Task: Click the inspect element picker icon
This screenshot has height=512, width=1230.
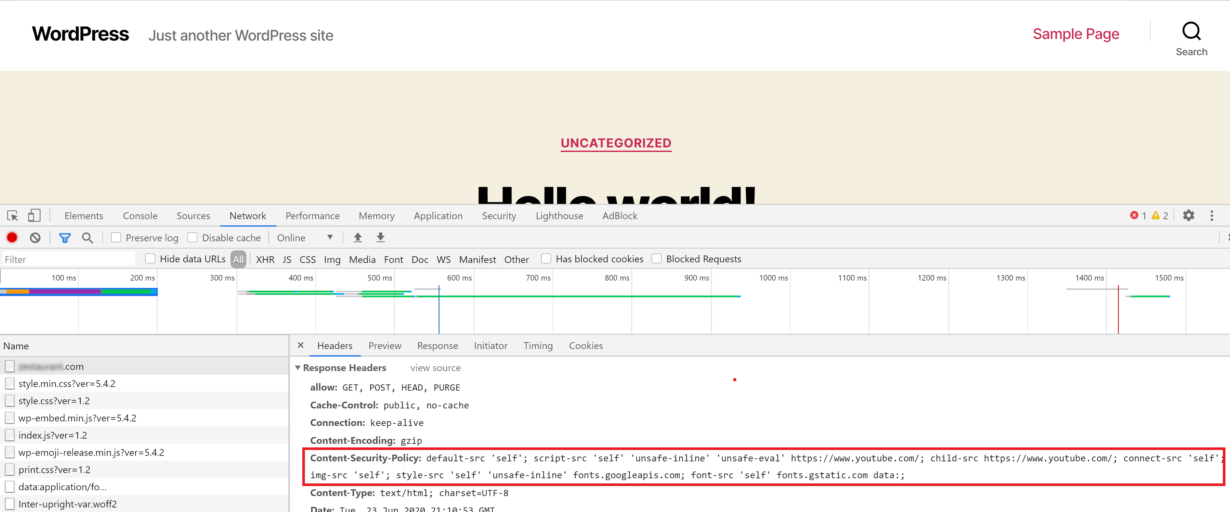Action: pos(13,216)
